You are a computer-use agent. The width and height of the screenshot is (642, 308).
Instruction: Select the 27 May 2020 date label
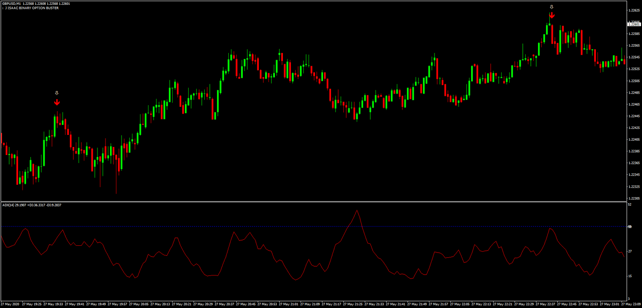(10, 304)
